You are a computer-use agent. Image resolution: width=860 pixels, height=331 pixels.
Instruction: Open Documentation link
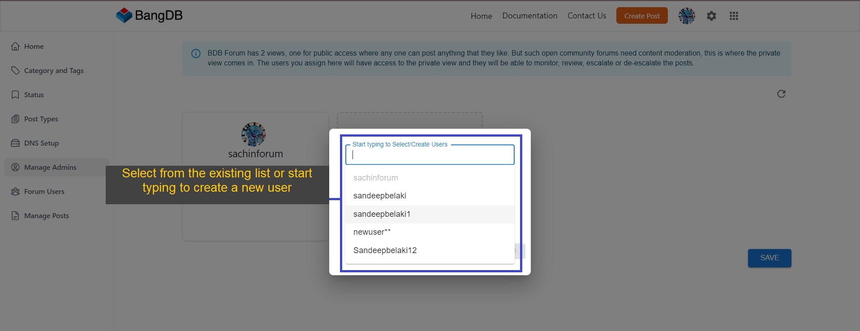coord(530,16)
